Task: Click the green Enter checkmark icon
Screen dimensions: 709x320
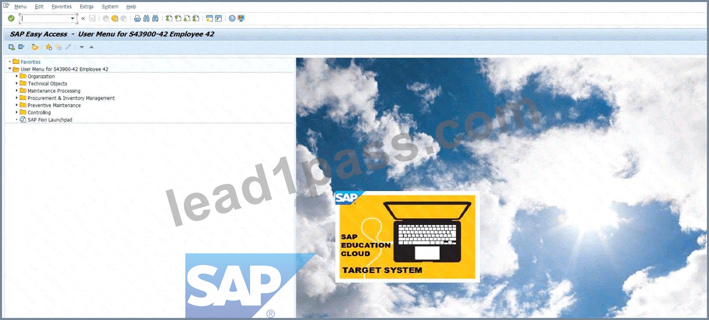Action: coord(11,18)
